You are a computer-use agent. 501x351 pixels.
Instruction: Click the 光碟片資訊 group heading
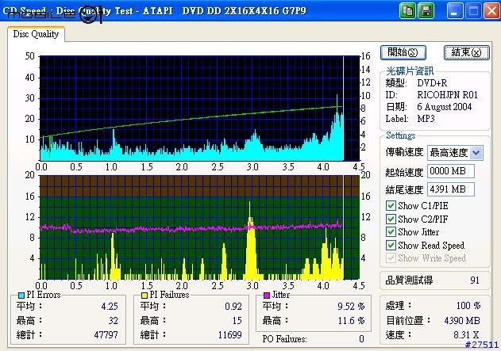pyautogui.click(x=410, y=71)
